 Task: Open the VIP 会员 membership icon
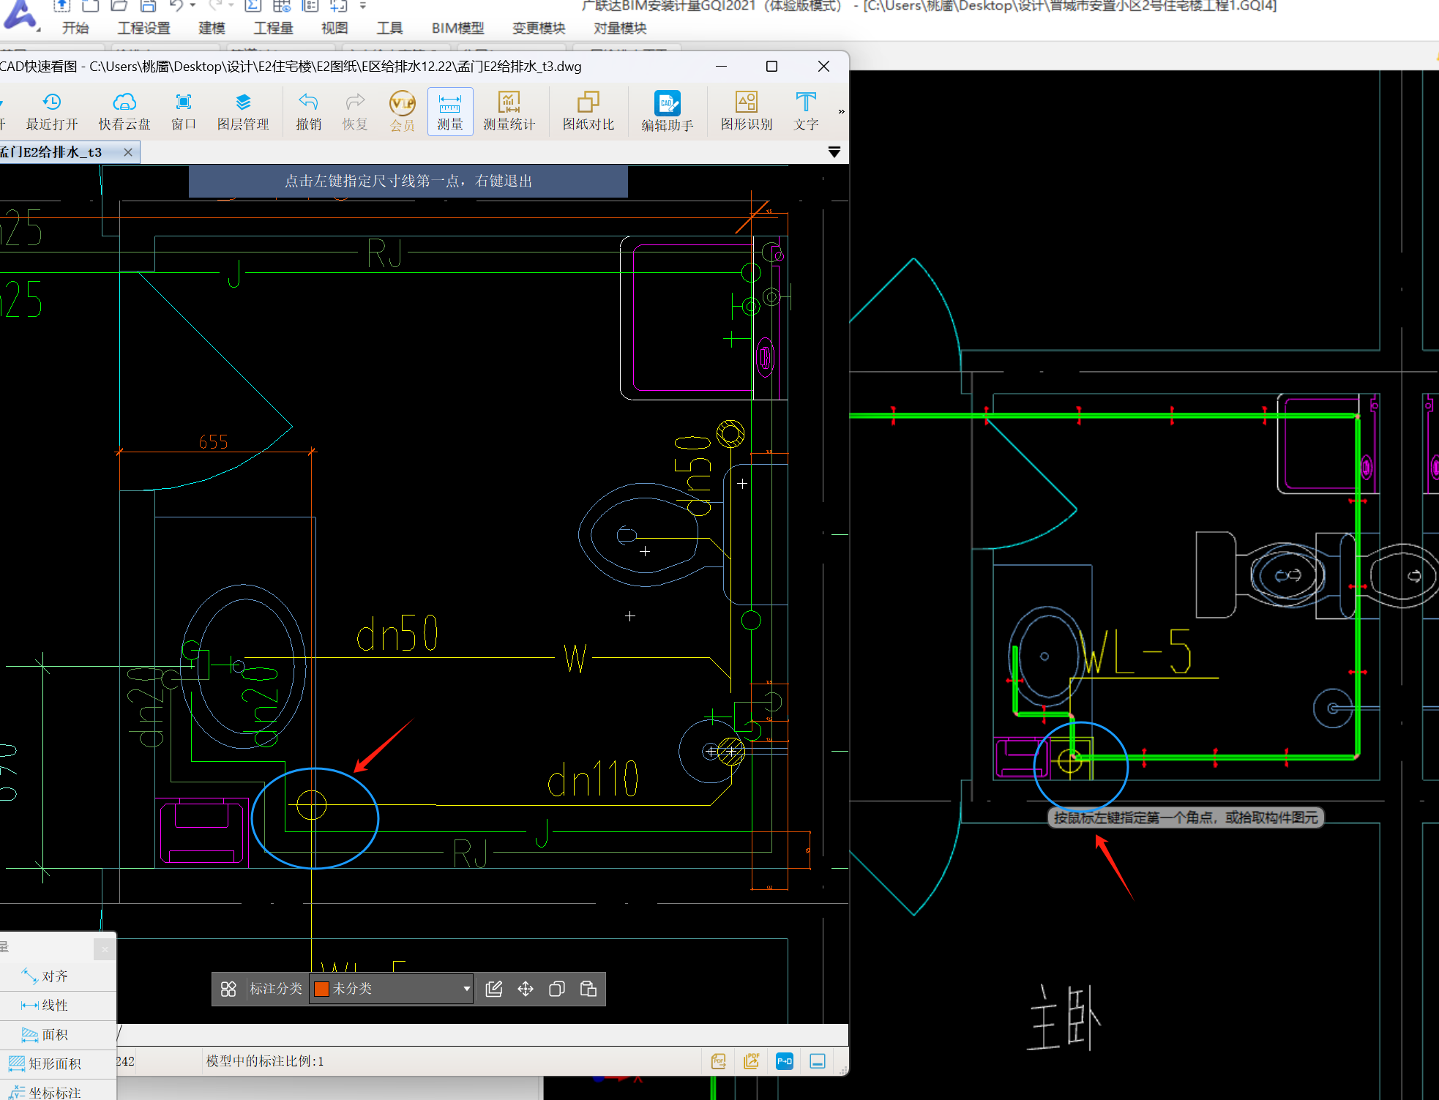tap(402, 112)
